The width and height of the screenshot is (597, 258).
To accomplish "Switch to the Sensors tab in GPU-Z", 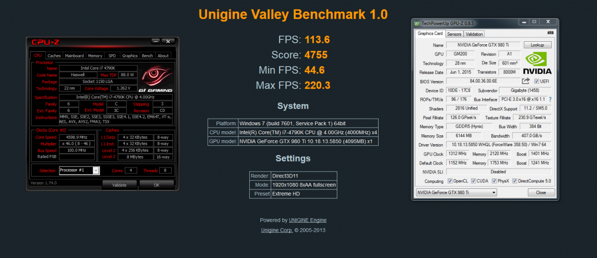I will pos(454,34).
